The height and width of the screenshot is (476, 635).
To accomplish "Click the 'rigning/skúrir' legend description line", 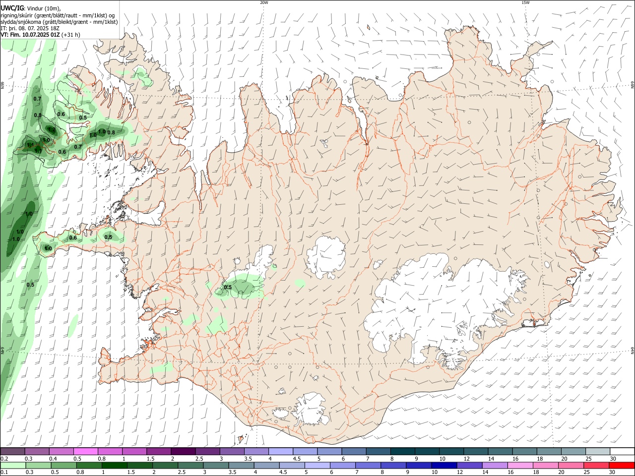I will [58, 15].
